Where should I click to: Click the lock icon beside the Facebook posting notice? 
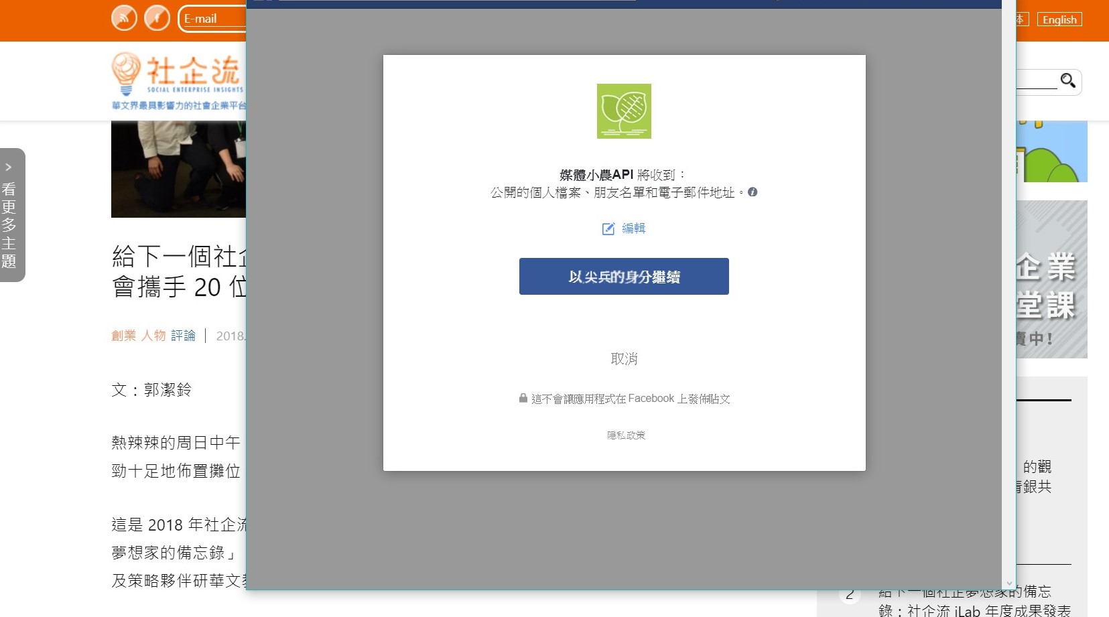[x=523, y=398]
